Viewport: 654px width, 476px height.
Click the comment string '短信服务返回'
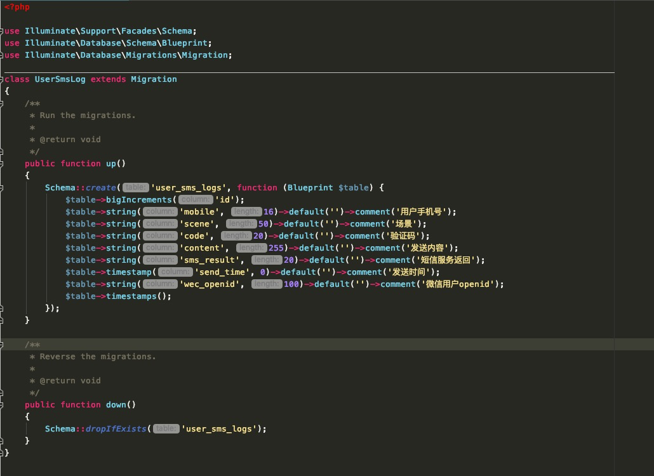[446, 260]
